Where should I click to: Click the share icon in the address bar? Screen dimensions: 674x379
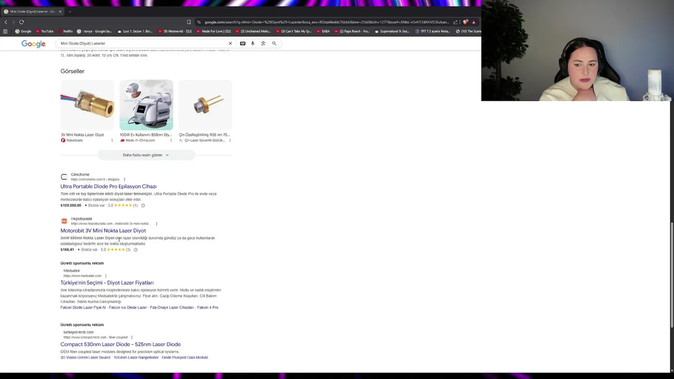(x=455, y=22)
